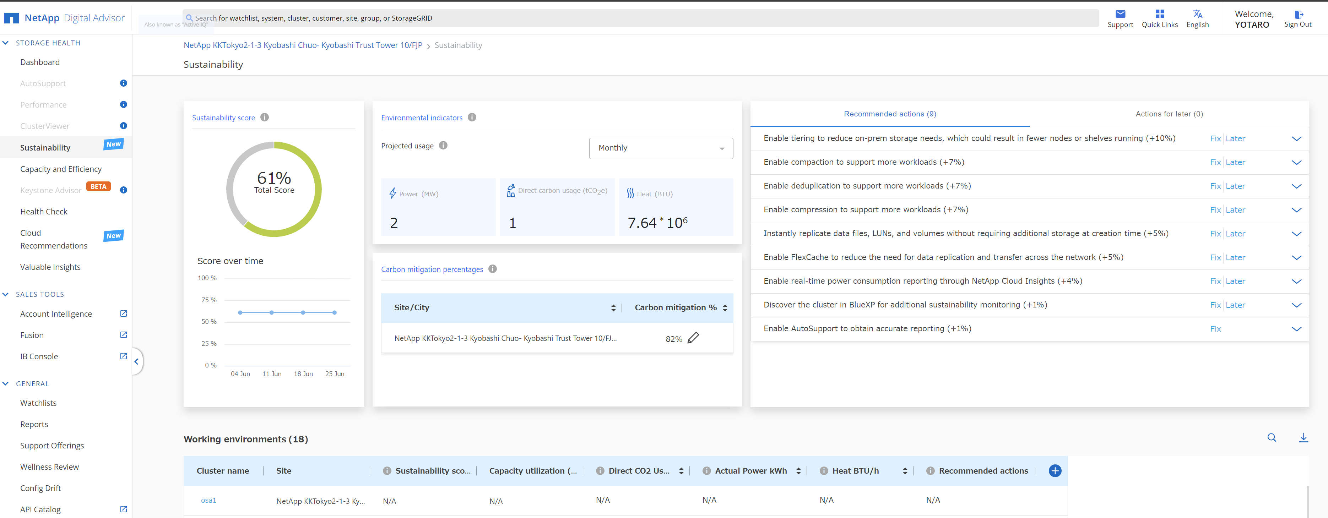The height and width of the screenshot is (518, 1328).
Task: Click the Sign Out icon
Action: pos(1297,15)
